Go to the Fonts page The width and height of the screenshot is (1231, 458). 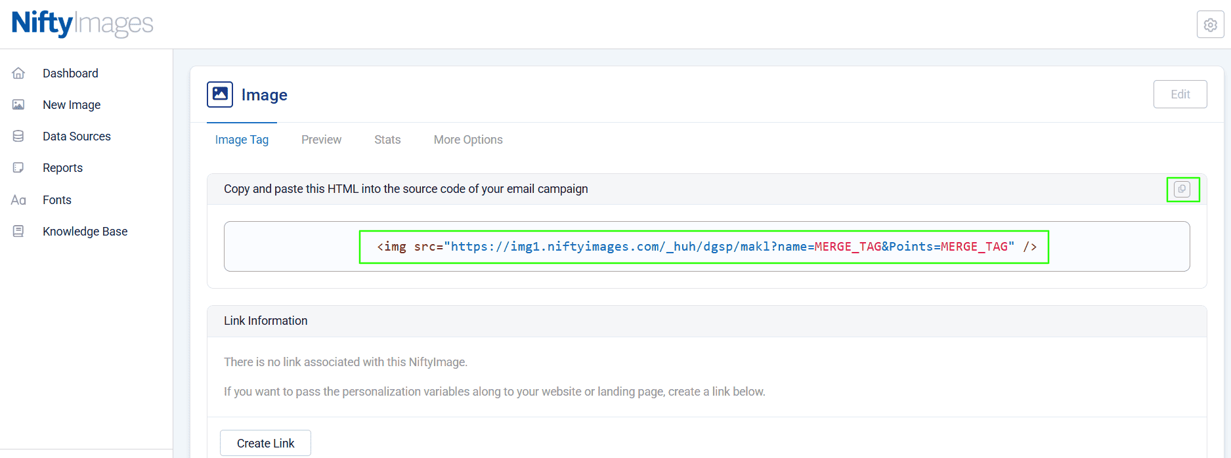click(57, 200)
